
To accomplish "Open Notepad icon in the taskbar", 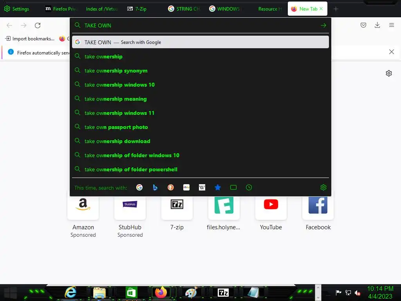I will [253, 292].
